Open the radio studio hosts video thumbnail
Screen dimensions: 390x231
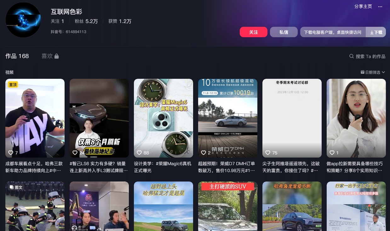(99, 206)
